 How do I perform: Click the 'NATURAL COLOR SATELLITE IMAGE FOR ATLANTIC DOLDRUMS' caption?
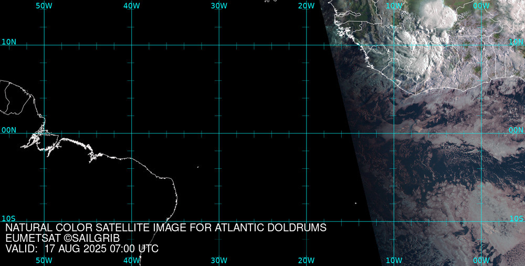(166, 228)
